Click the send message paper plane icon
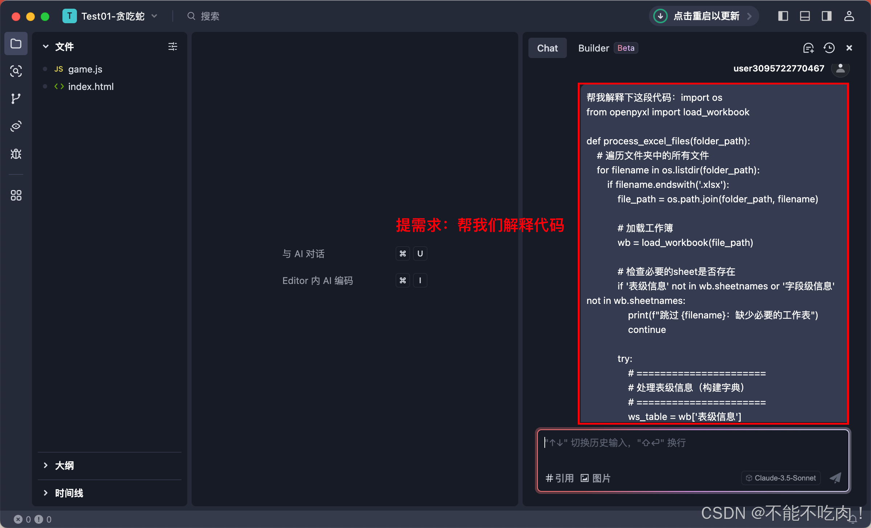871x528 pixels. tap(835, 478)
